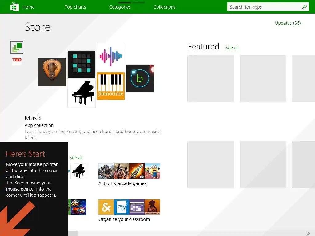Click first Featured placeholder tile

click(210, 79)
